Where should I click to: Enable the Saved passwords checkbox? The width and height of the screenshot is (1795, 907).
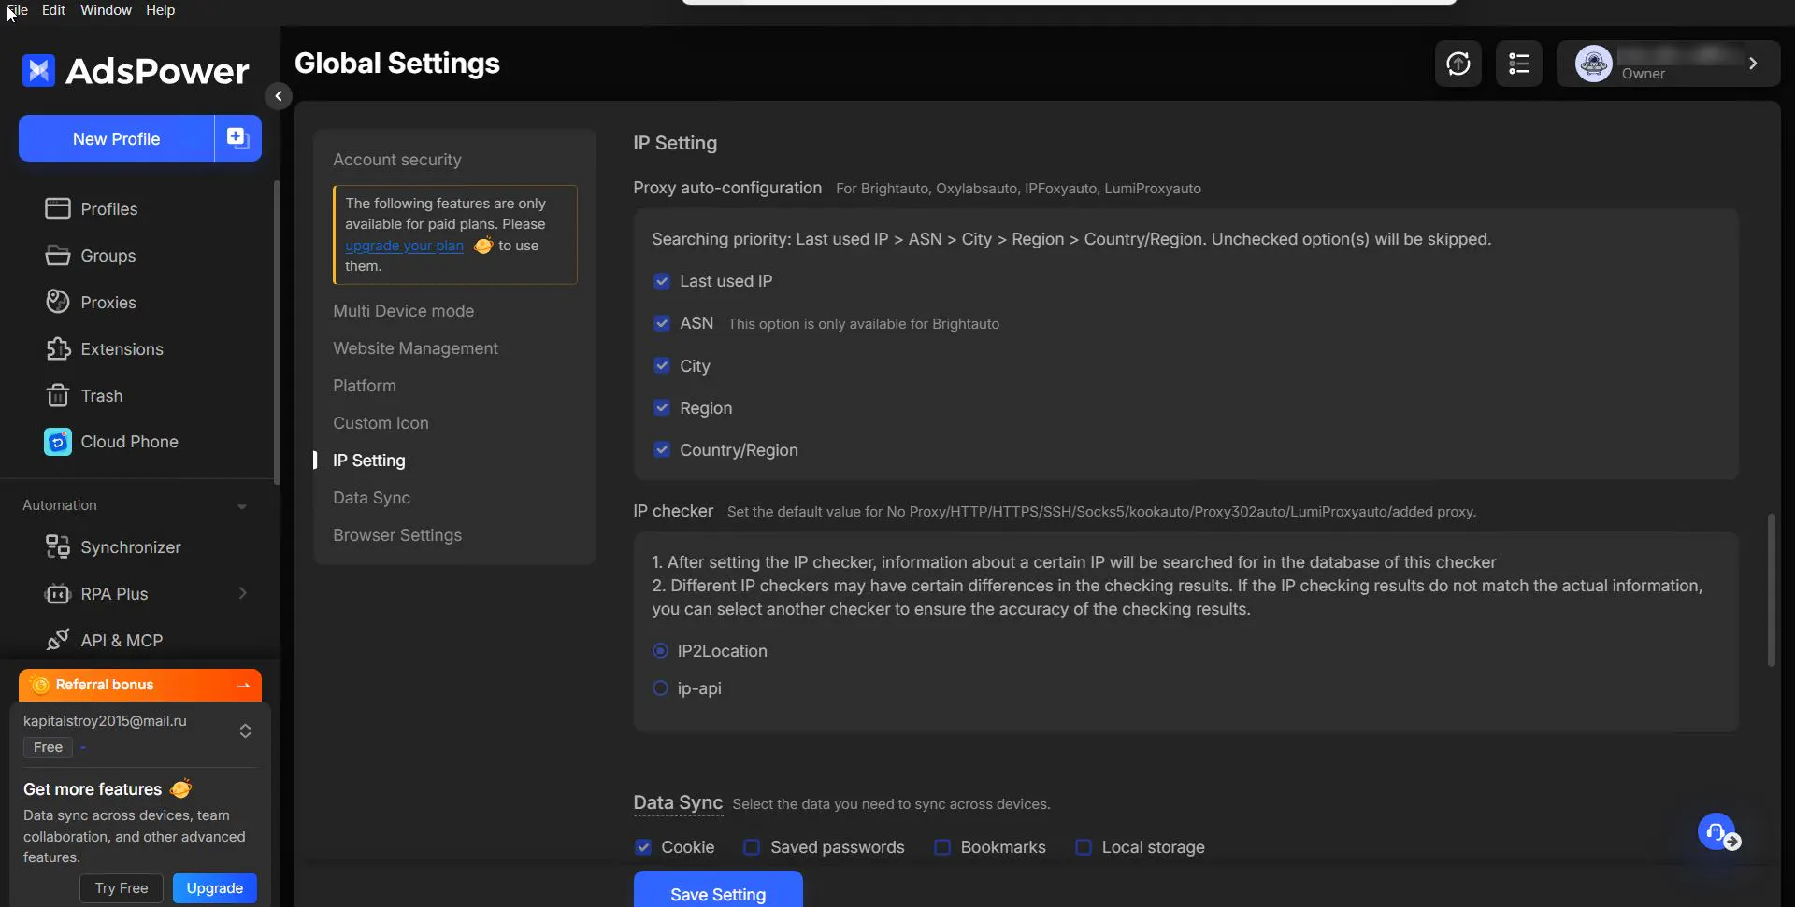pos(752,847)
